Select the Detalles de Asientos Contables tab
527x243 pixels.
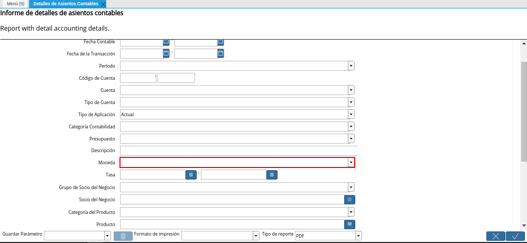coord(66,4)
